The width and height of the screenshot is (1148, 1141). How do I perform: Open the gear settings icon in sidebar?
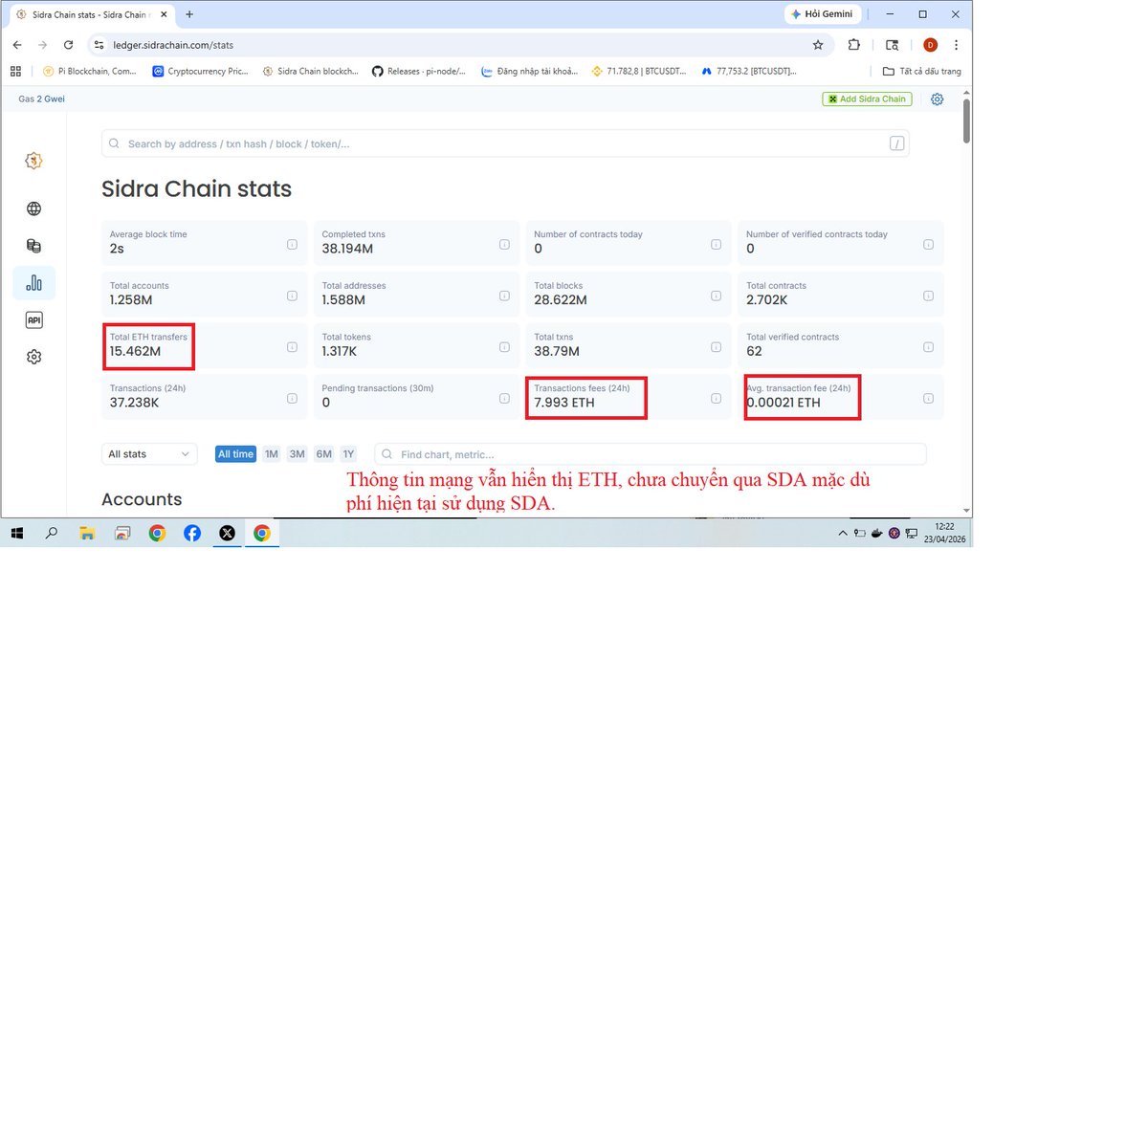pos(33,357)
